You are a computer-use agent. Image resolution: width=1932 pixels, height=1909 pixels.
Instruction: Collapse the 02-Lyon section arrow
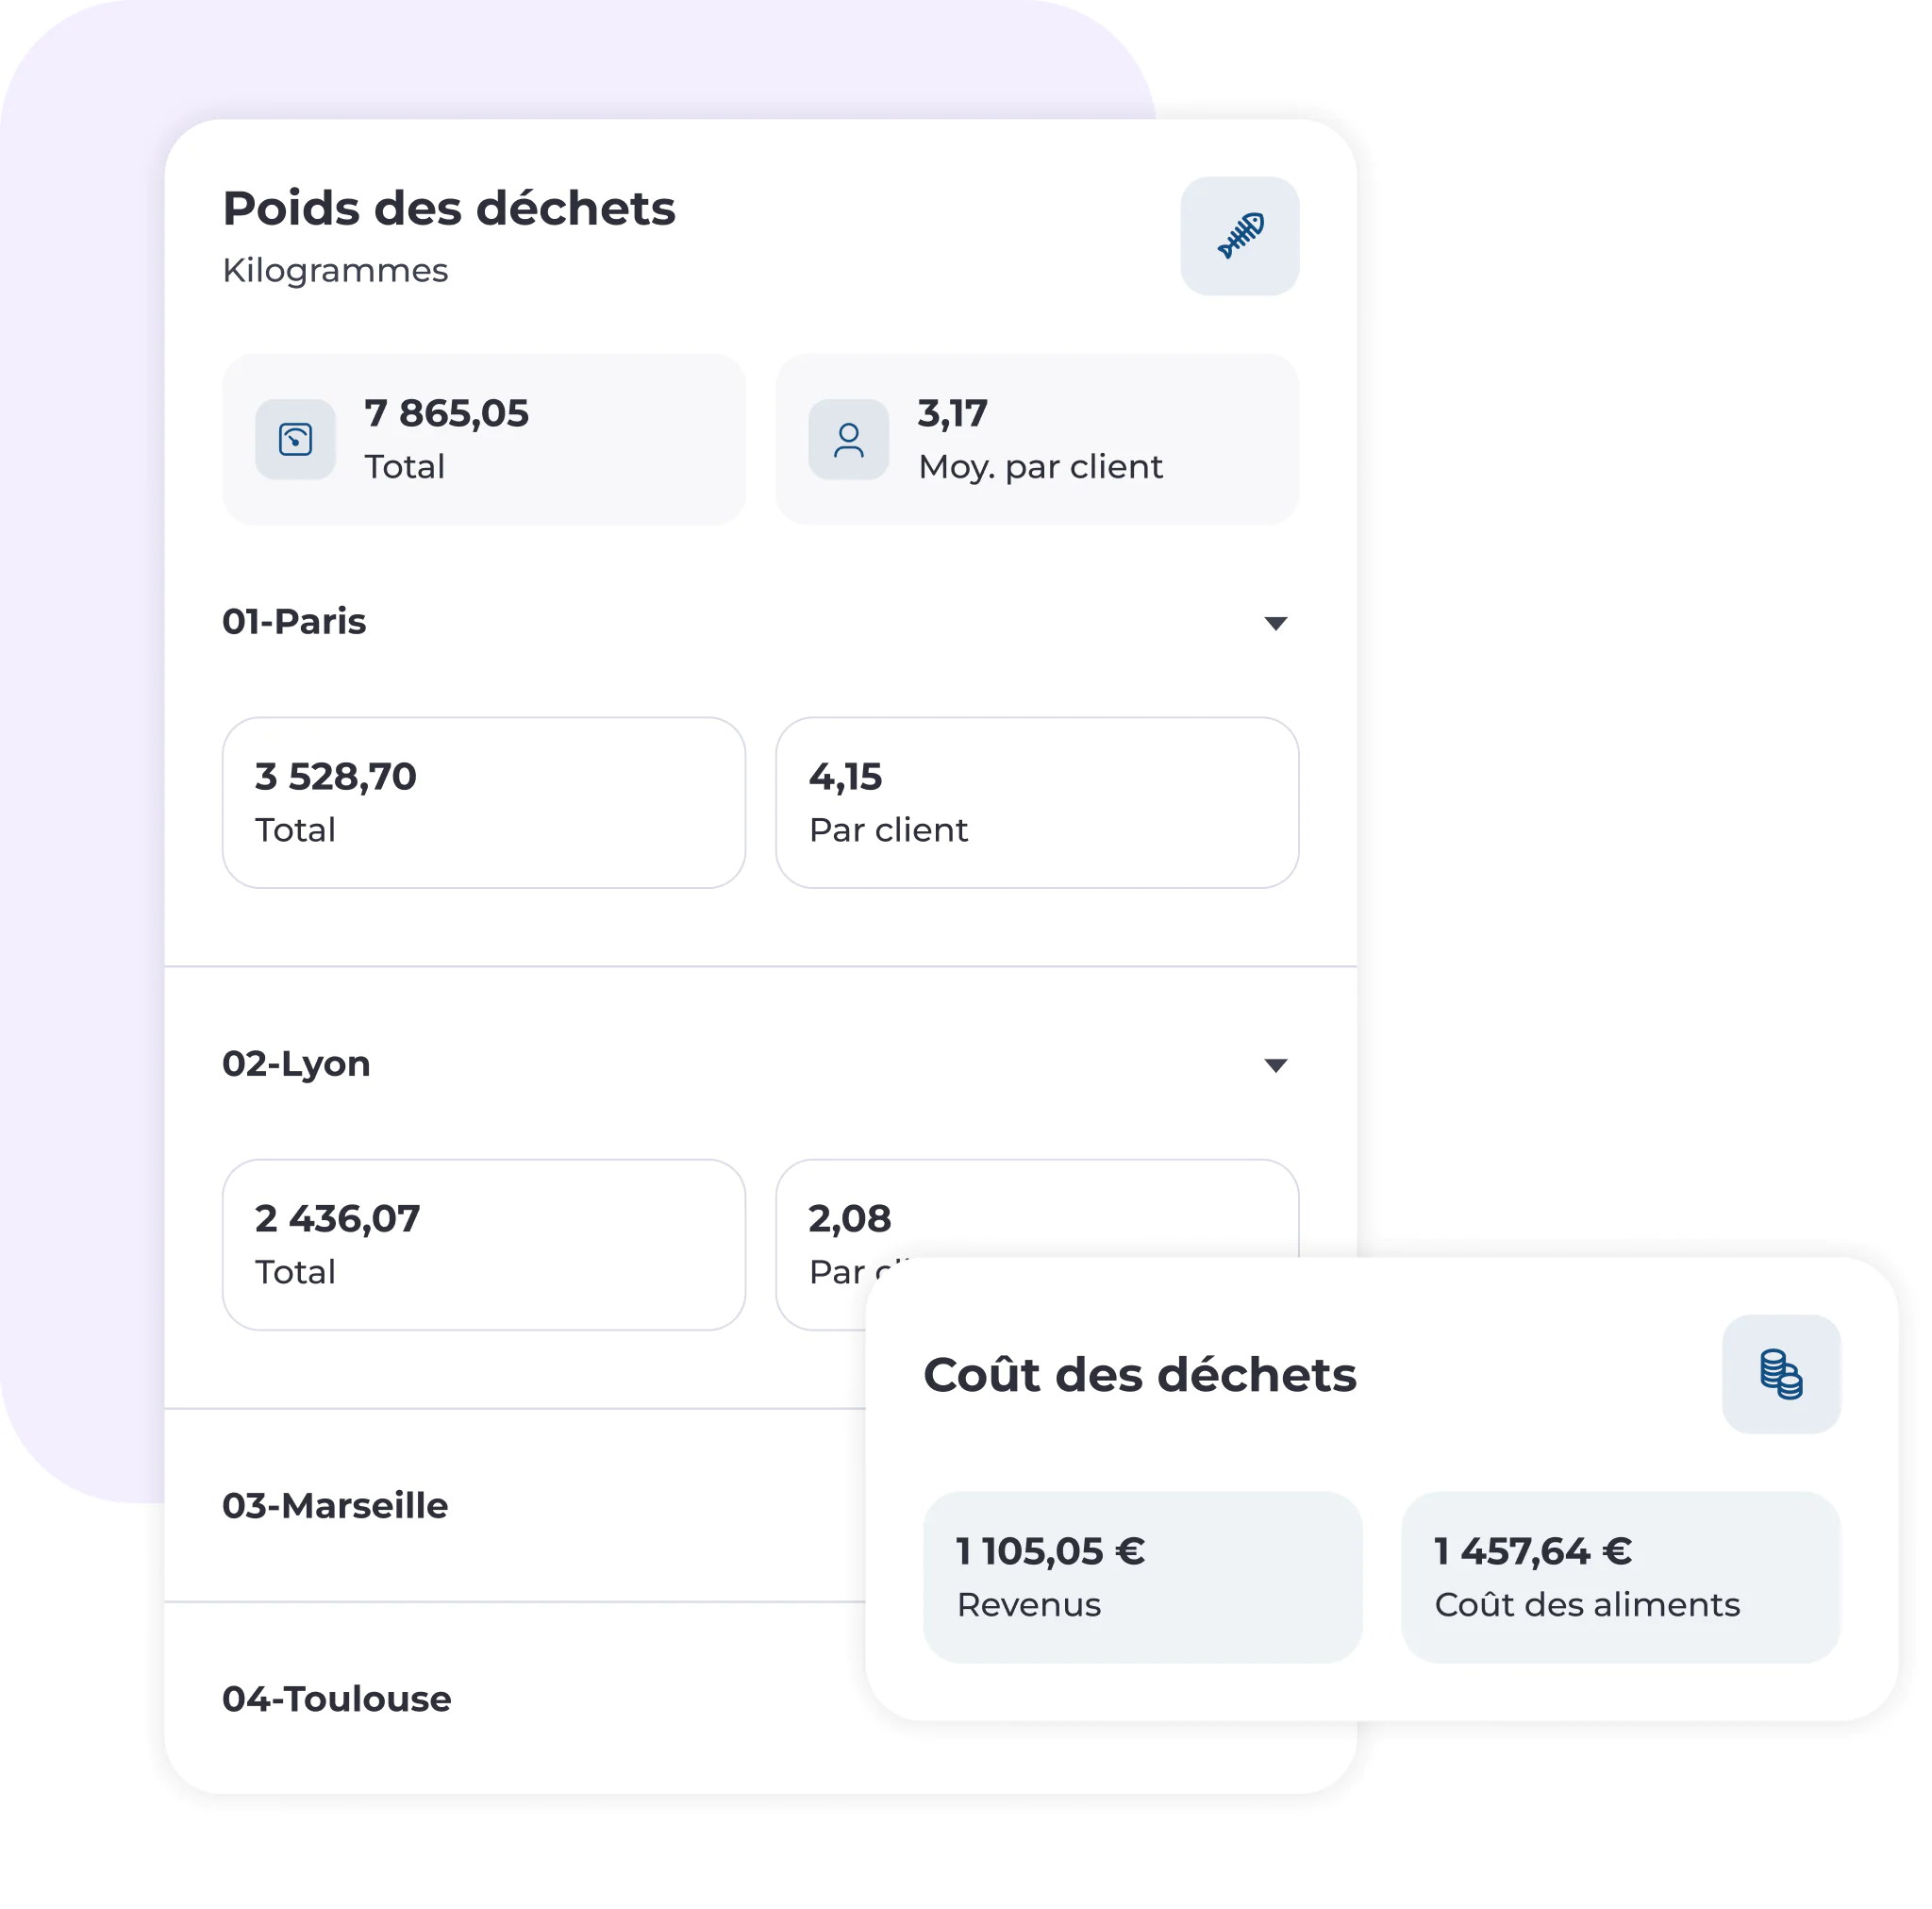tap(1275, 1064)
